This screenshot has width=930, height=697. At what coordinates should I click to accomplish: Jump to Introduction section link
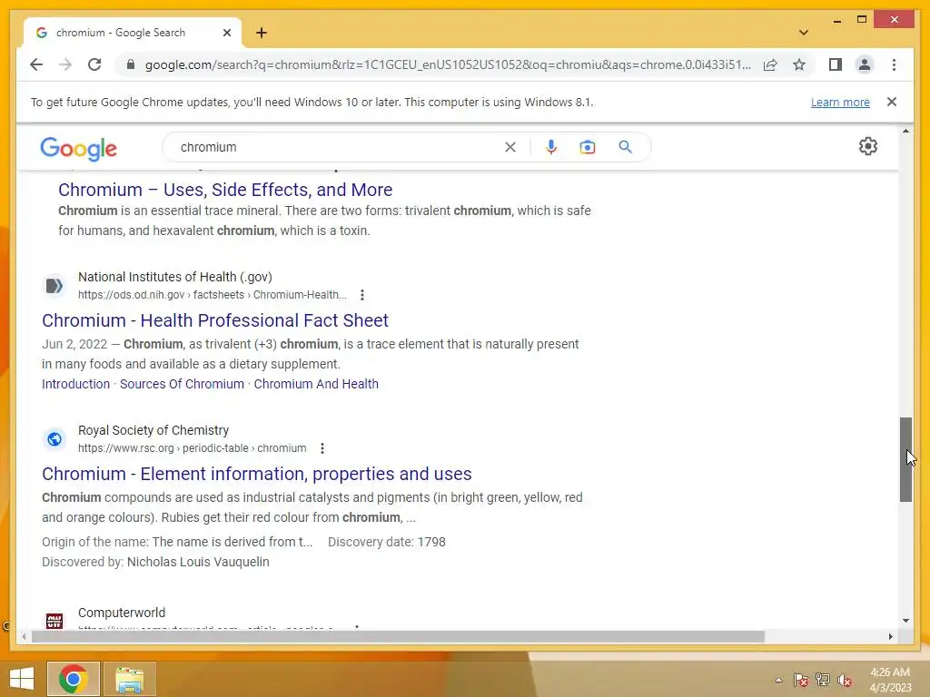[76, 384]
